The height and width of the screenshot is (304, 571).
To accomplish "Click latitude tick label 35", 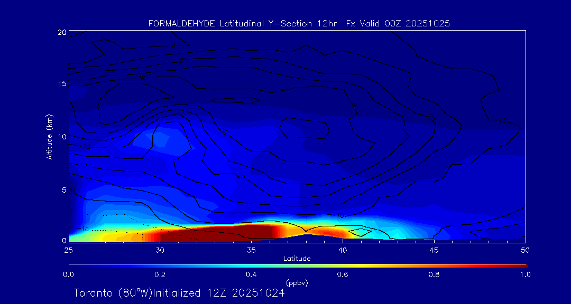I will point(251,249).
